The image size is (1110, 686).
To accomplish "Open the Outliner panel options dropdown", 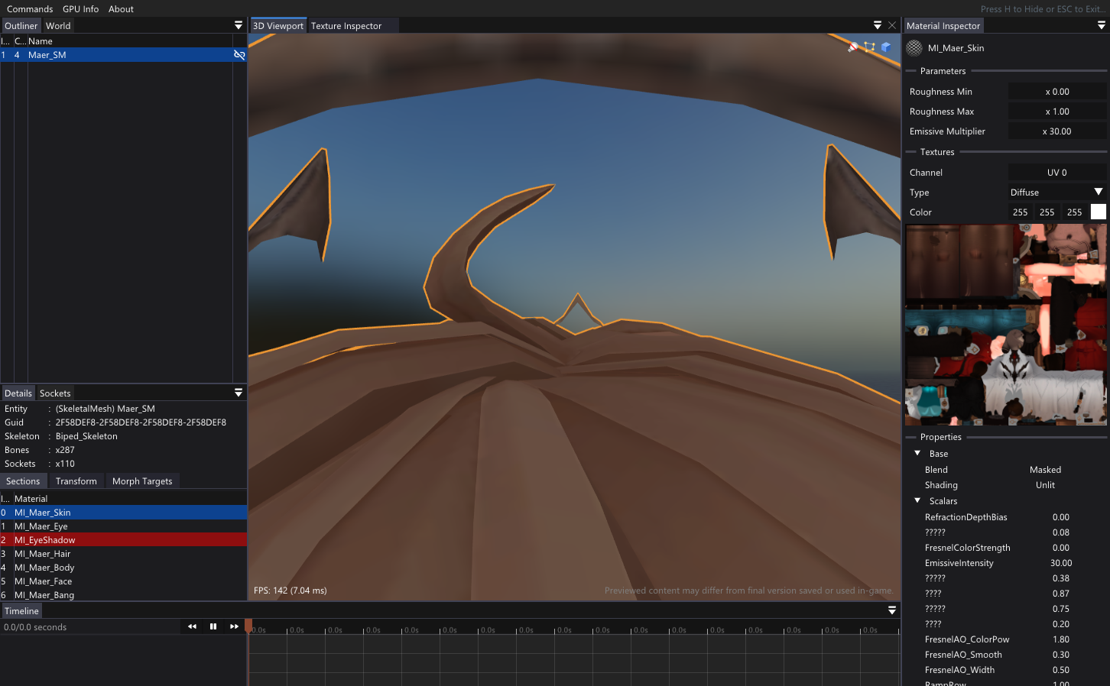I will pos(239,25).
